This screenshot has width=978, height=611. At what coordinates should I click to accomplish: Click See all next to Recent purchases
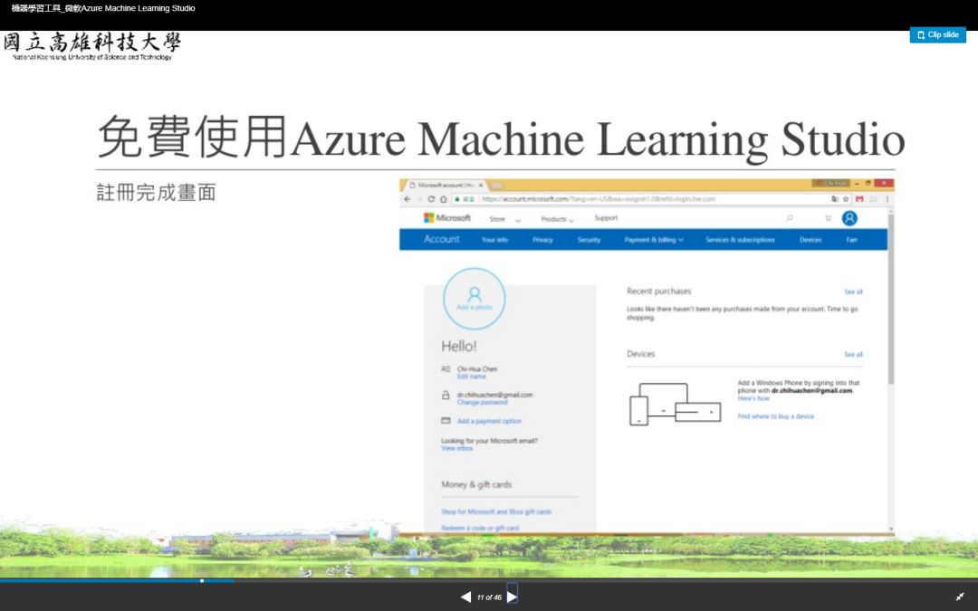point(853,291)
